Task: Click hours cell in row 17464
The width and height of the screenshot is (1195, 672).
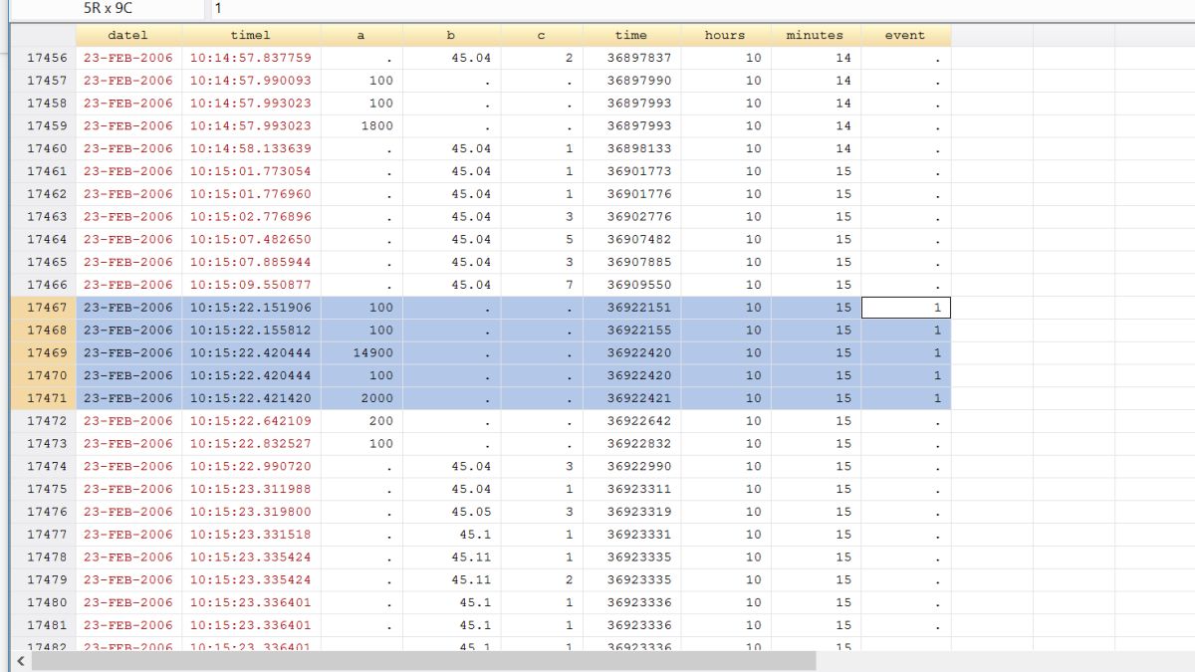Action: pyautogui.click(x=725, y=239)
